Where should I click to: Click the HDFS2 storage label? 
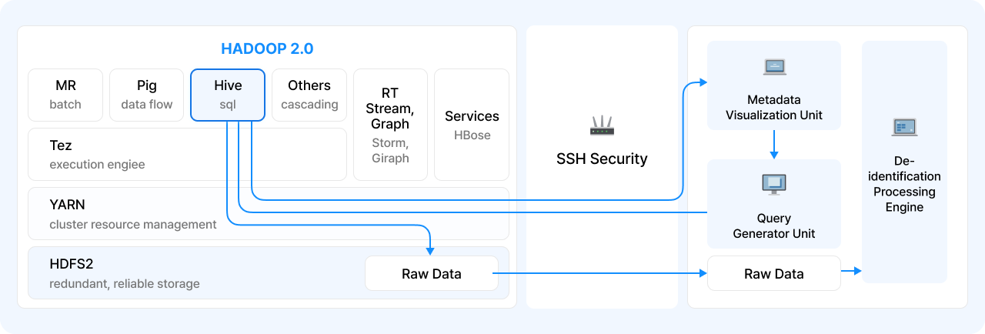pyautogui.click(x=124, y=273)
